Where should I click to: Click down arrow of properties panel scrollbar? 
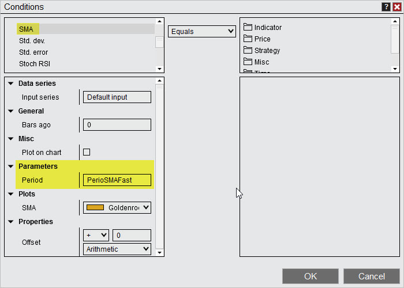coord(159,252)
